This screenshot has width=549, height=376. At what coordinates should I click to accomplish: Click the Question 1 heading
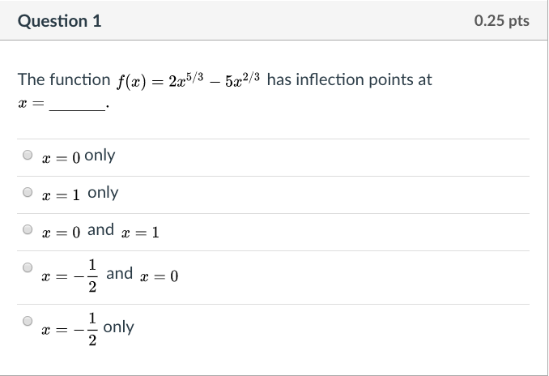(60, 21)
